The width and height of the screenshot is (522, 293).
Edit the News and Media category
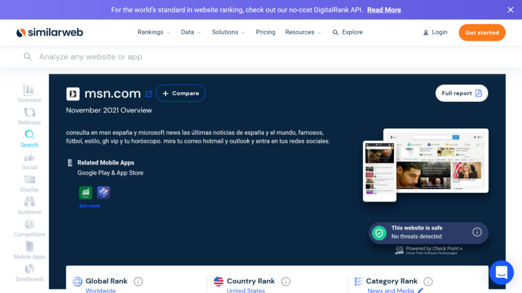pos(421,290)
